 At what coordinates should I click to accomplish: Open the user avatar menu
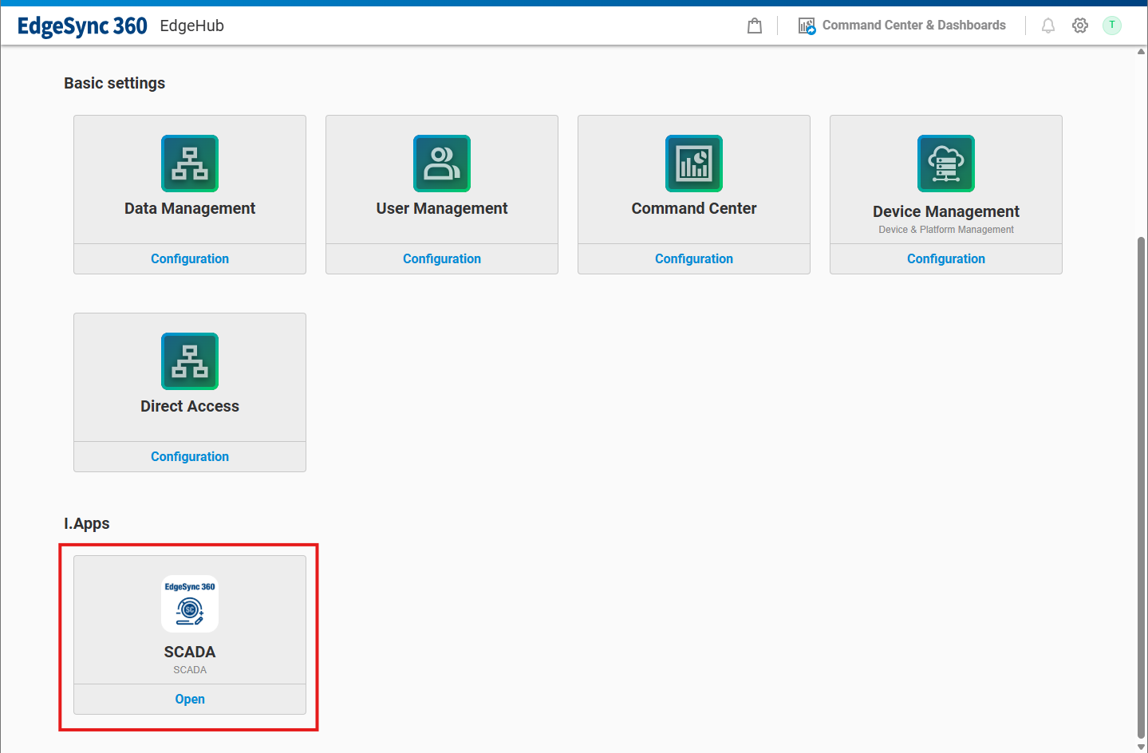[1112, 26]
